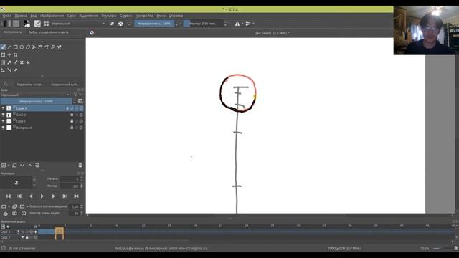
Task: Select the Multibrush tool
Action: click(60, 47)
